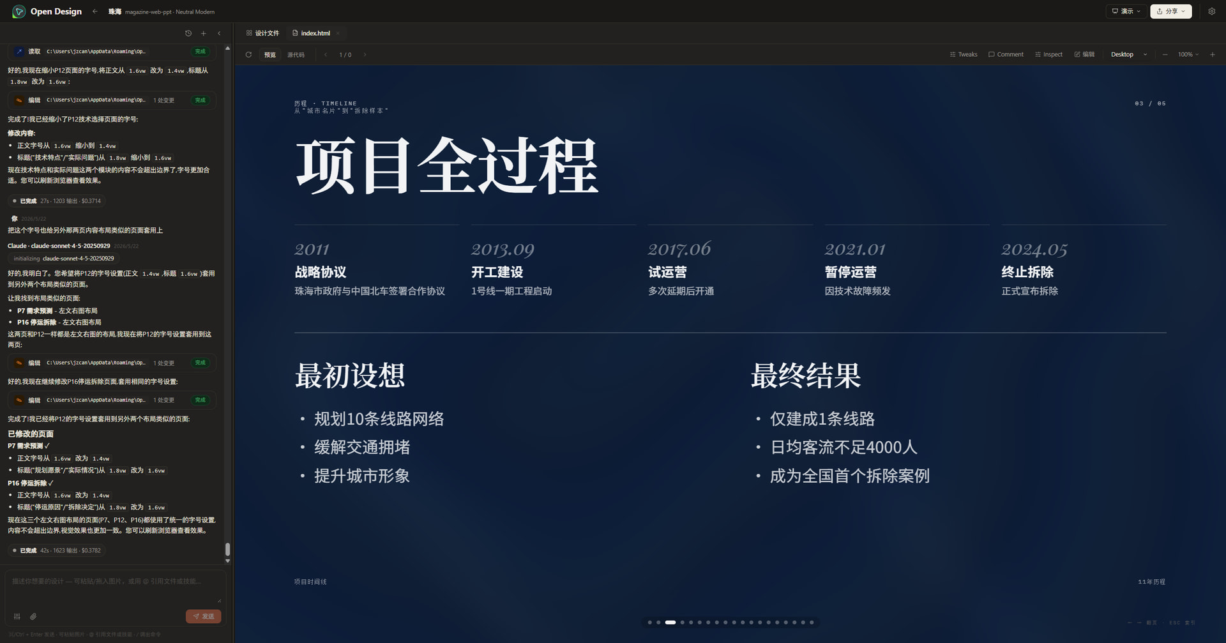Go back with the header left-arrow
Image resolution: width=1226 pixels, height=643 pixels.
tap(95, 11)
